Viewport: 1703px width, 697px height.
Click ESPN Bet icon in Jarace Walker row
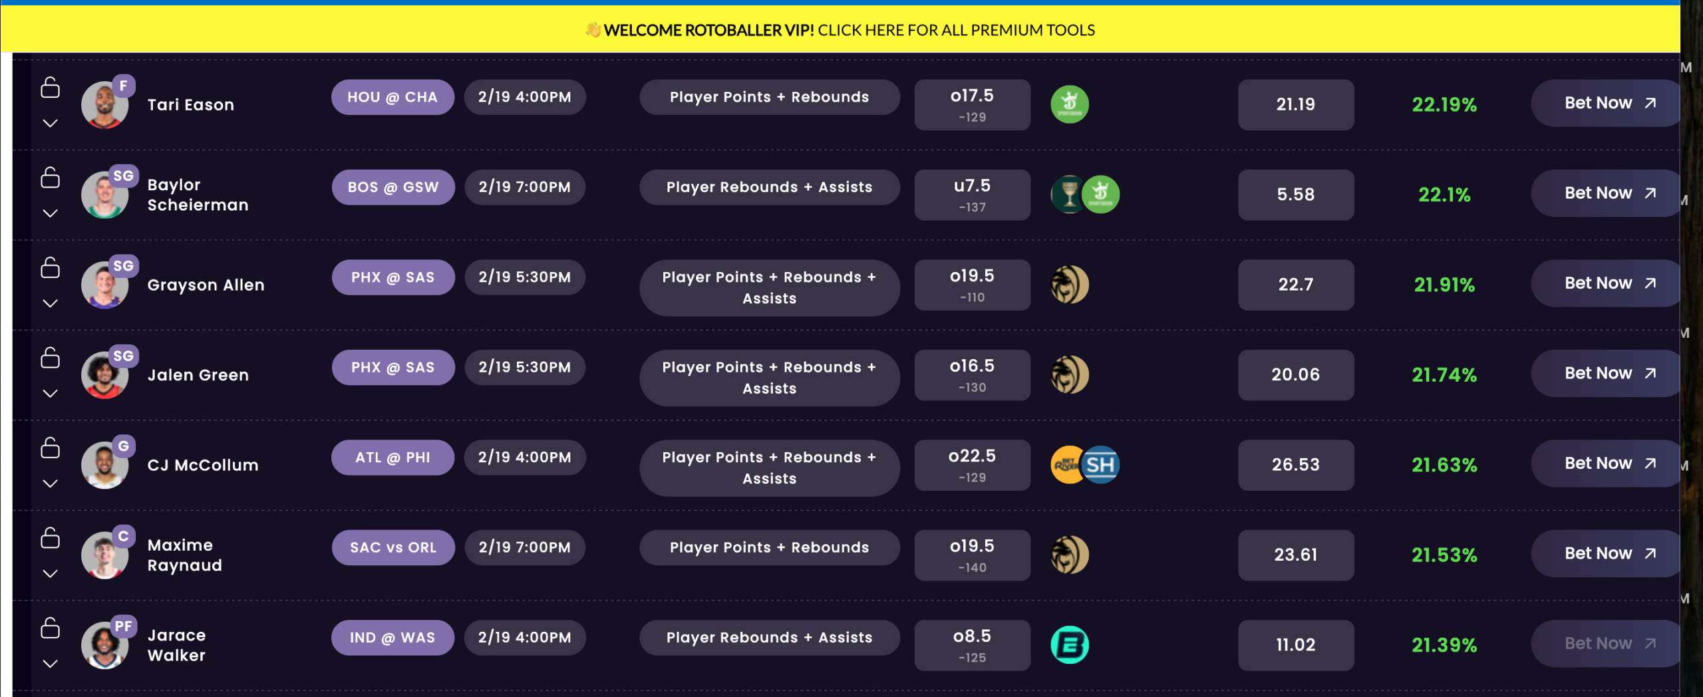point(1069,644)
